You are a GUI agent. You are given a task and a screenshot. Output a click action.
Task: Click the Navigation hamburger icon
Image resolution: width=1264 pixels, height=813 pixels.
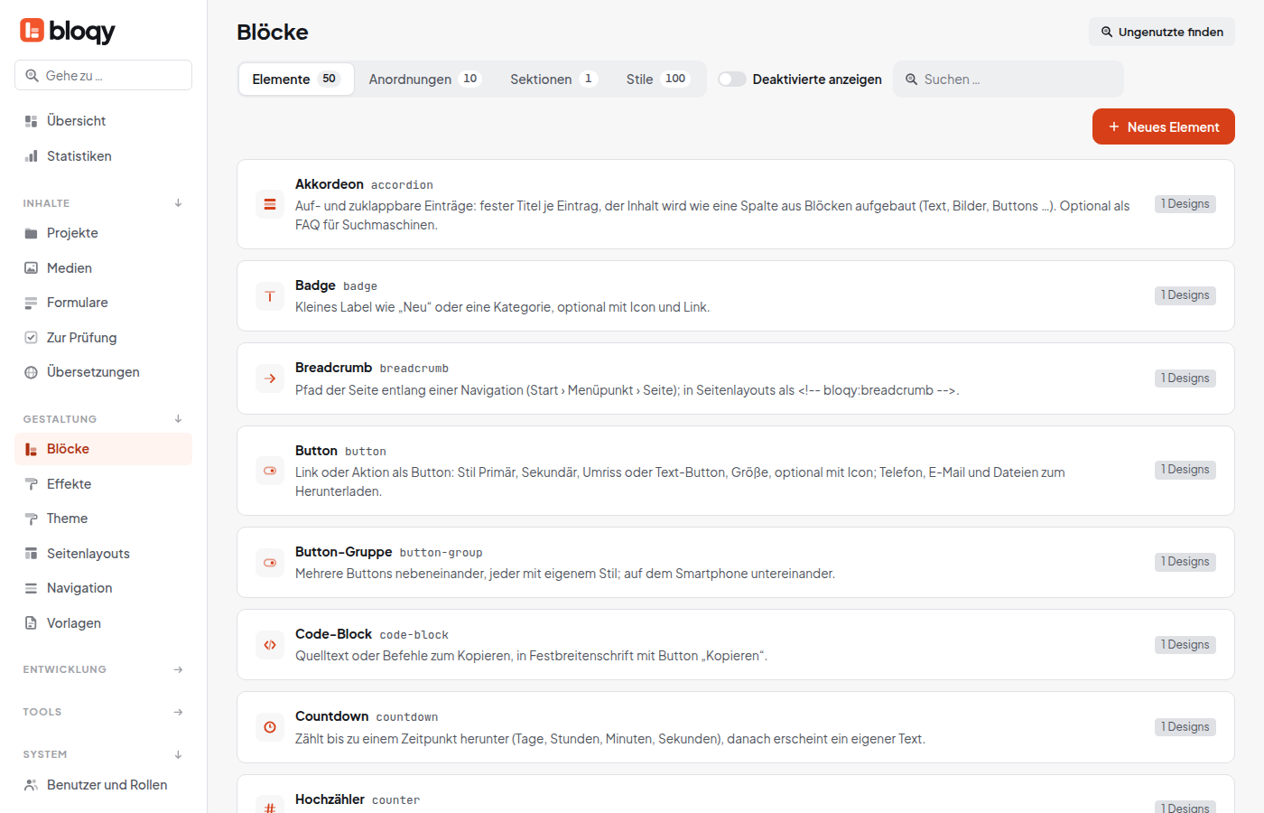[x=31, y=588]
